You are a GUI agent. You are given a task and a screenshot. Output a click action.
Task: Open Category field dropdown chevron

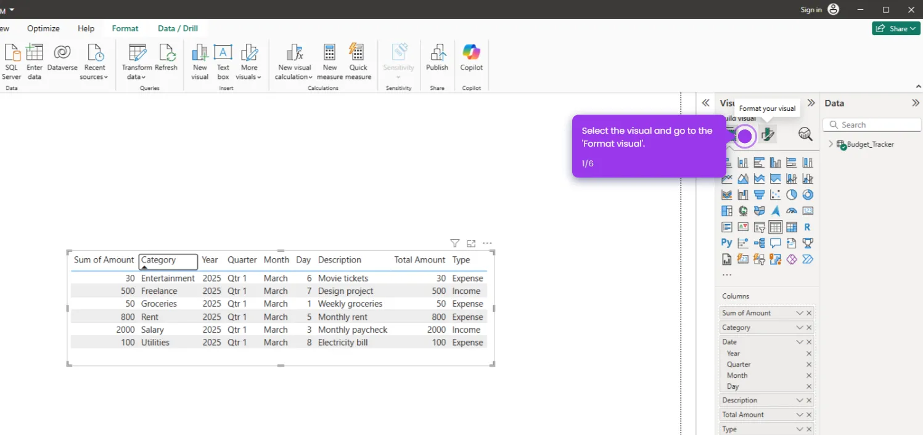click(x=800, y=328)
